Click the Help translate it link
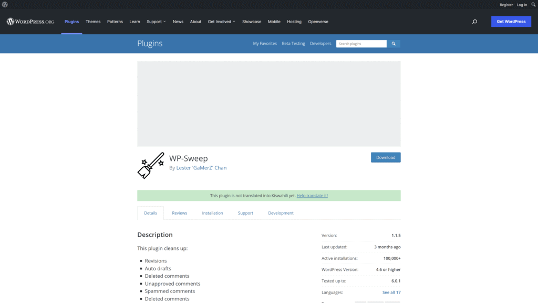538x303 pixels. 312,196
